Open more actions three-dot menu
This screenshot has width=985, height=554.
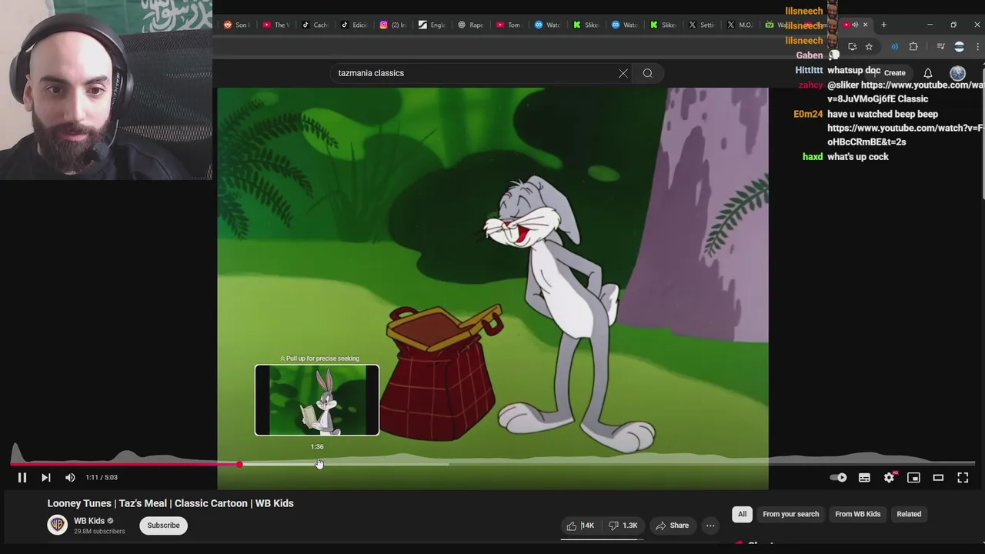click(710, 526)
